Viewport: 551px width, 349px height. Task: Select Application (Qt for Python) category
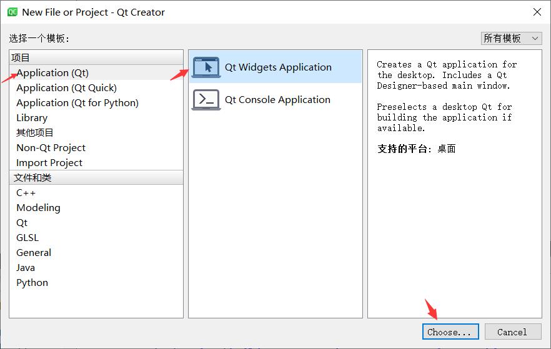pos(77,103)
